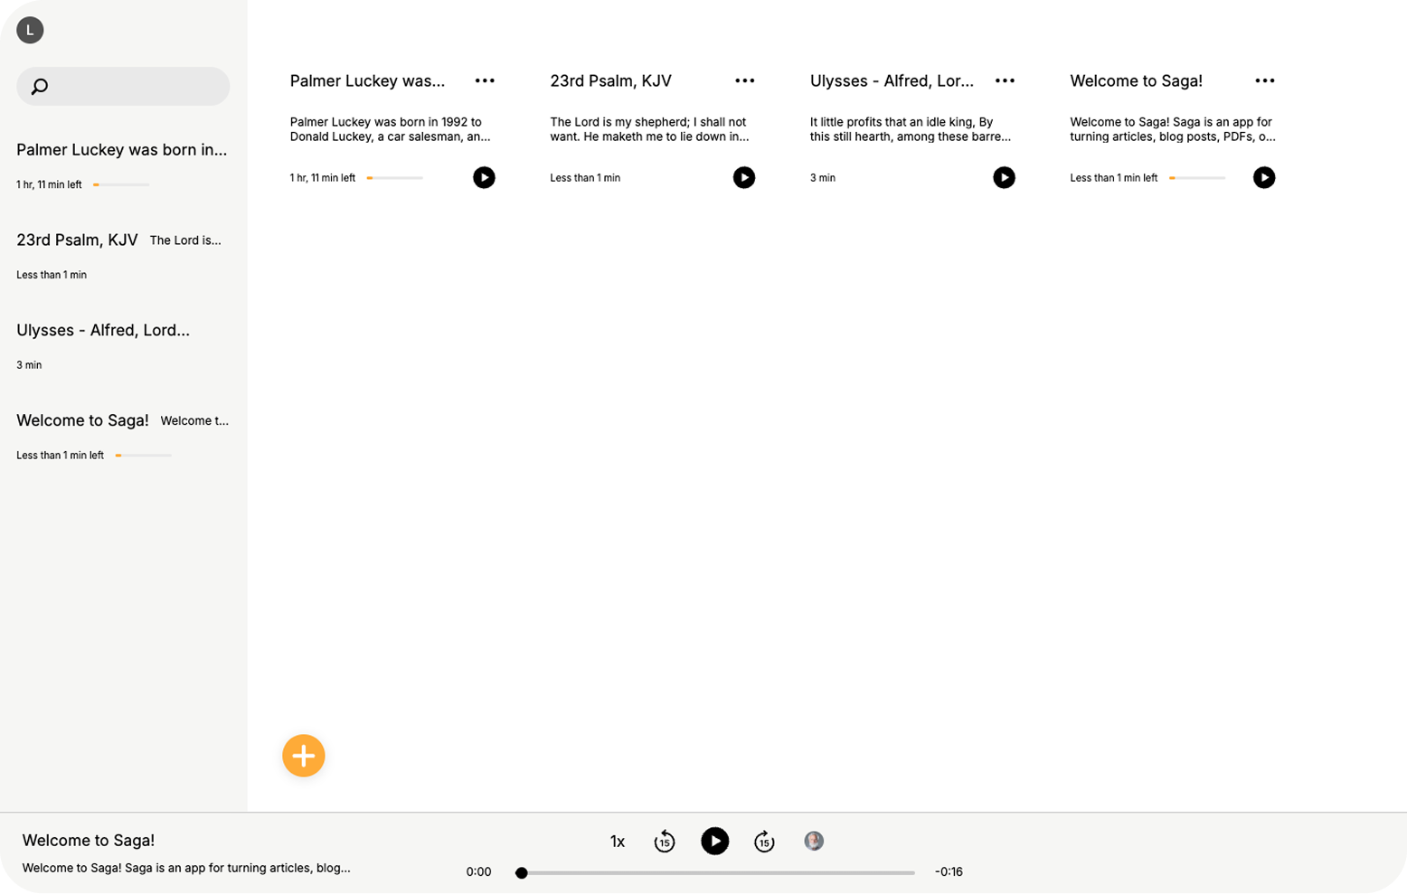
Task: Click 'The Lord is my shepherd' excerpt
Action: tap(649, 129)
